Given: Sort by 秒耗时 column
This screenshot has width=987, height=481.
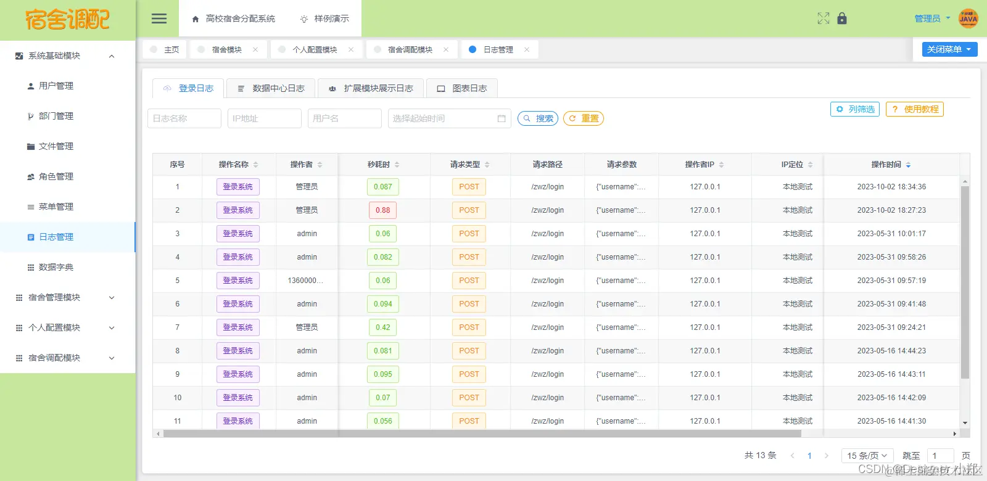Looking at the screenshot, I should pos(397,165).
